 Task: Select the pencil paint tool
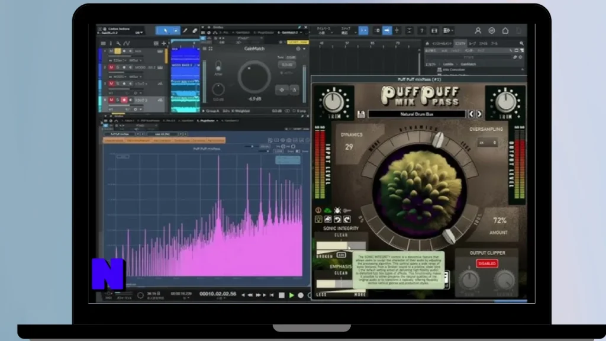(x=185, y=31)
